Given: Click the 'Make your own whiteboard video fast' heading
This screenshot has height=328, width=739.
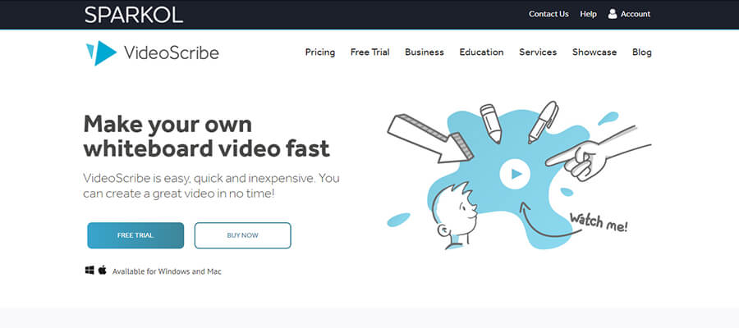Looking at the screenshot, I should [206, 136].
